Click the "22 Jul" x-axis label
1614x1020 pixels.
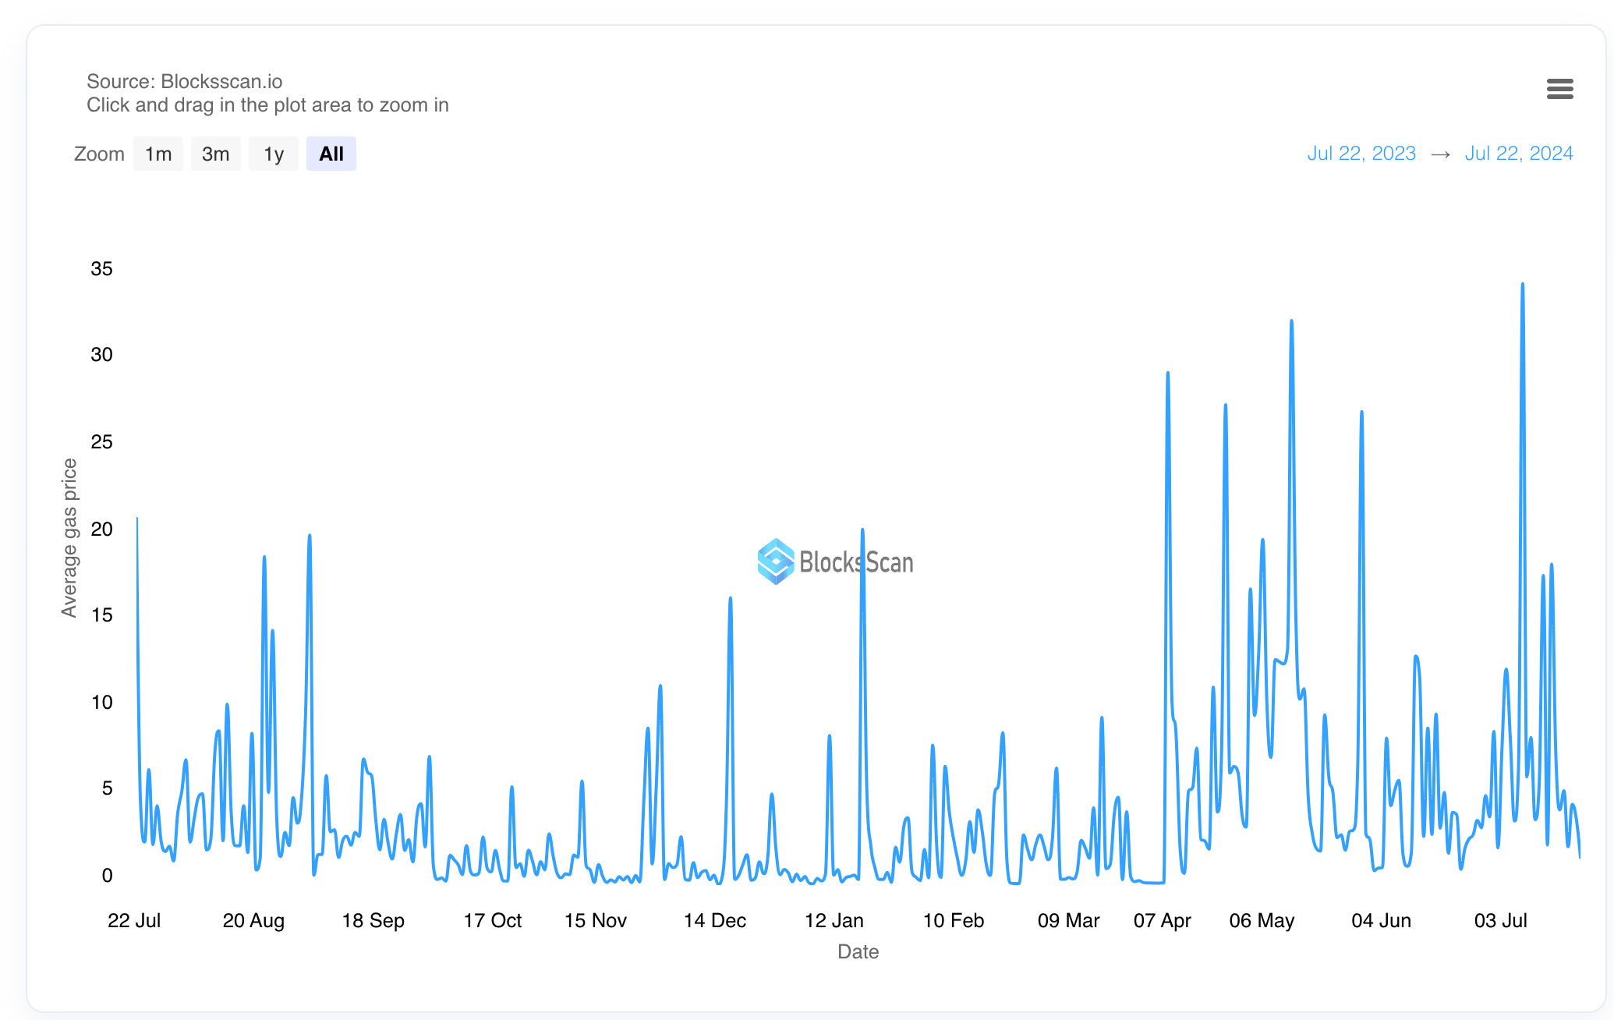(134, 921)
